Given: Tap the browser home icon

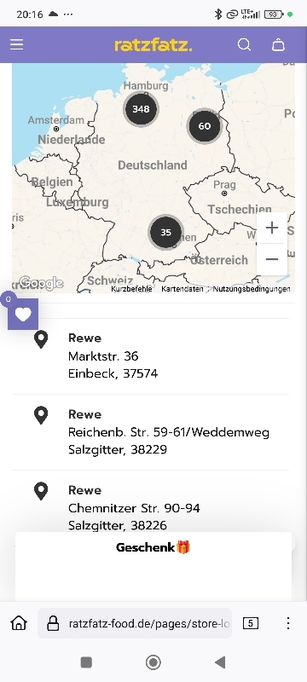Looking at the screenshot, I should tap(19, 623).
